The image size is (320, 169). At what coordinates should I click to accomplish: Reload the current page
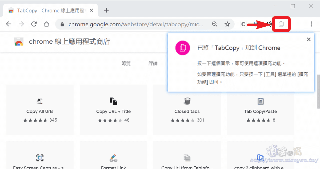(34, 24)
